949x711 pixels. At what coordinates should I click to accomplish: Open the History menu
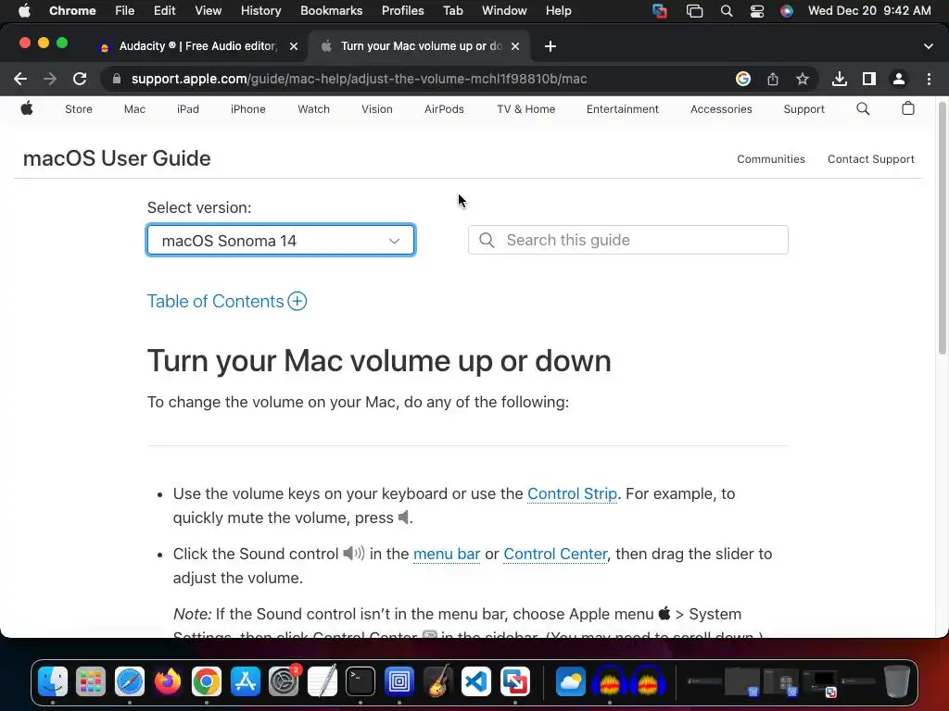click(260, 11)
